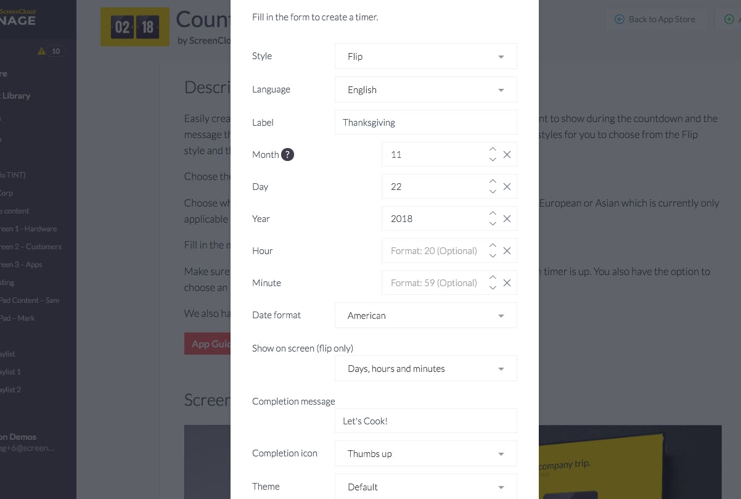Open Show on screen dropdown
The image size is (741, 499).
[x=426, y=368]
